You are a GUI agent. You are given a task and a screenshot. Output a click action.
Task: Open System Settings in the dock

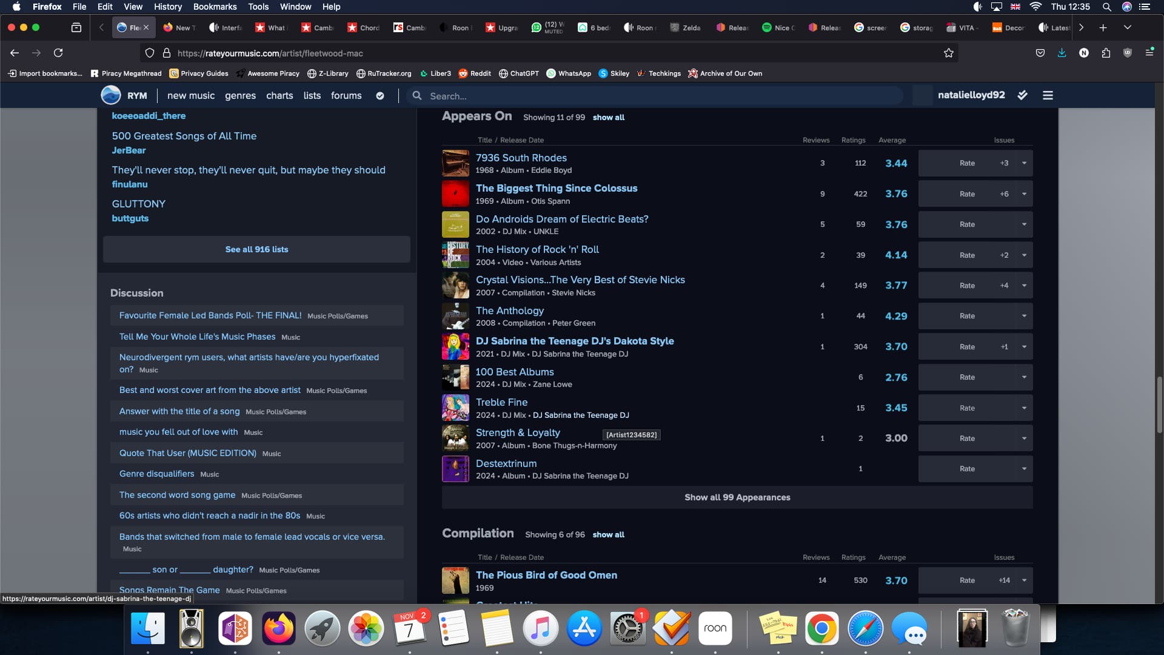[627, 628]
